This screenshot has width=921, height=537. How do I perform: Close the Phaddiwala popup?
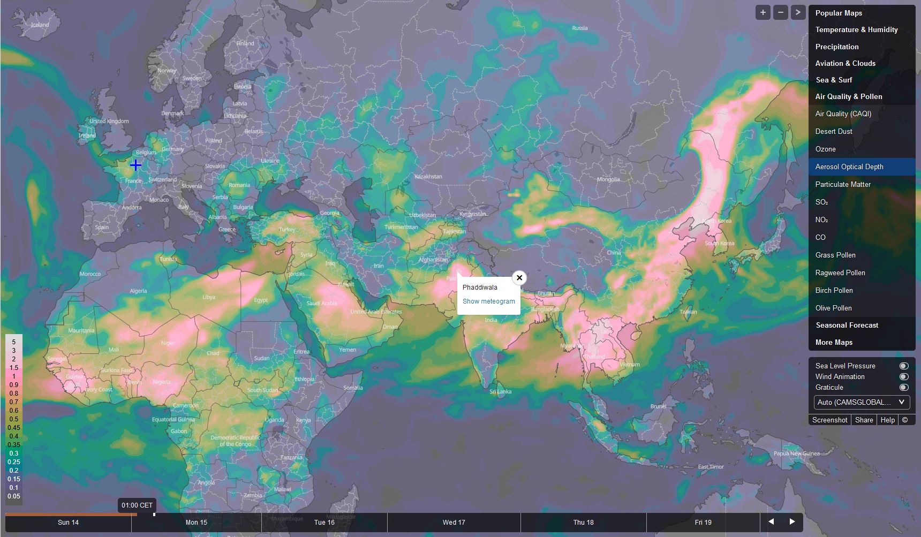[519, 278]
